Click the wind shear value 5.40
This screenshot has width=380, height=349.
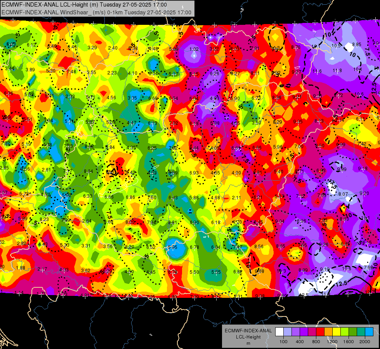coord(278,172)
